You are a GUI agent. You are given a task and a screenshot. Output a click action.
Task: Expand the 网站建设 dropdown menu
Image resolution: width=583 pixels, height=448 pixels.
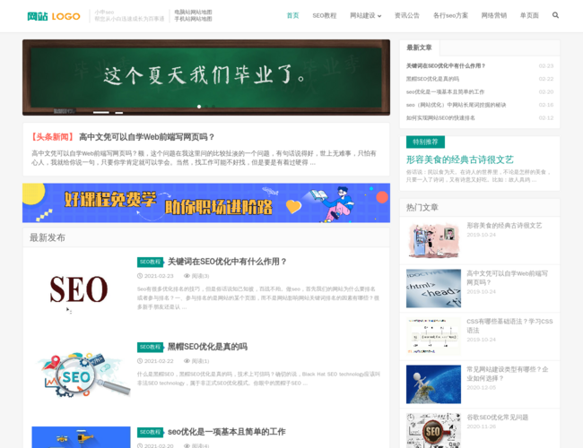(365, 15)
